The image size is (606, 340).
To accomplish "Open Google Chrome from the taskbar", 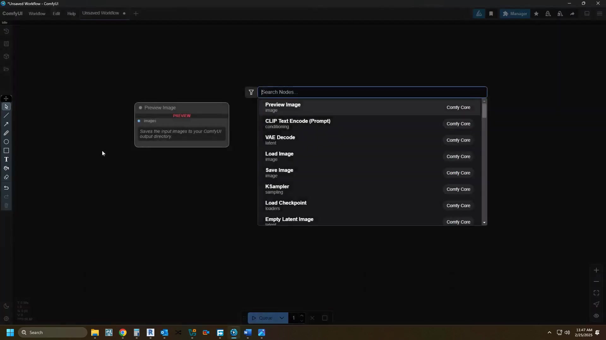I will pyautogui.click(x=123, y=333).
